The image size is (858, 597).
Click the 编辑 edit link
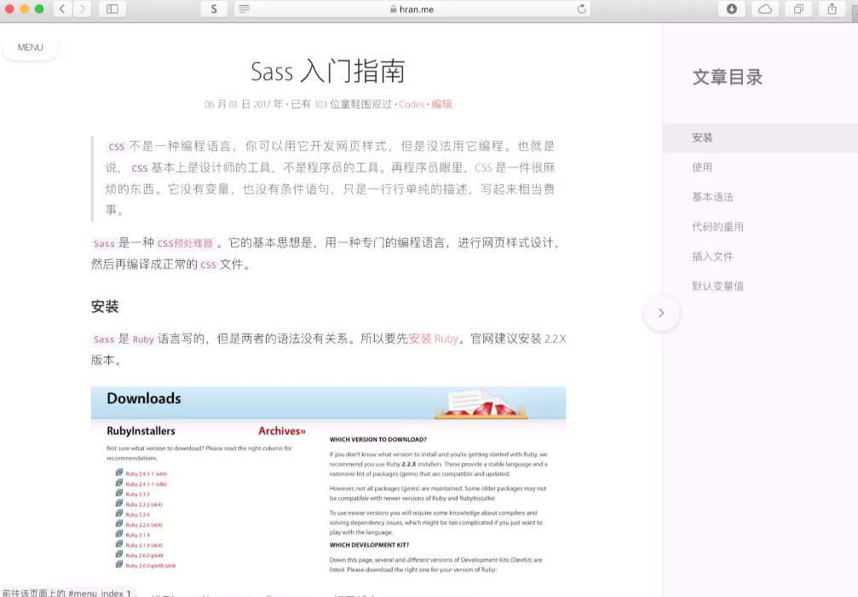pyautogui.click(x=441, y=104)
